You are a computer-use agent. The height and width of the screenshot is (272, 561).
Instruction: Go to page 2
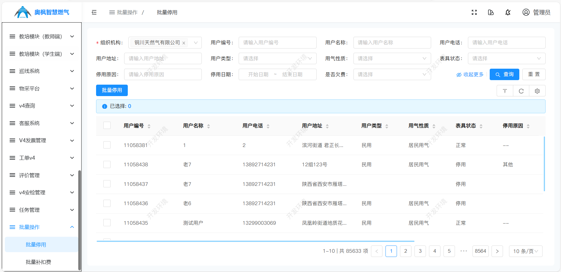(x=406, y=251)
